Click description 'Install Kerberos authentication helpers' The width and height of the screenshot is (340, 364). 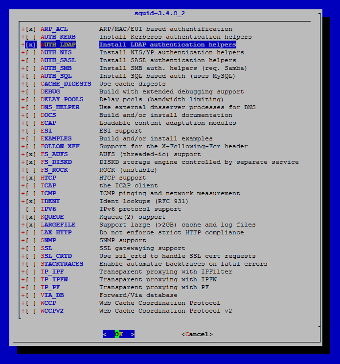pyautogui.click(x=176, y=37)
